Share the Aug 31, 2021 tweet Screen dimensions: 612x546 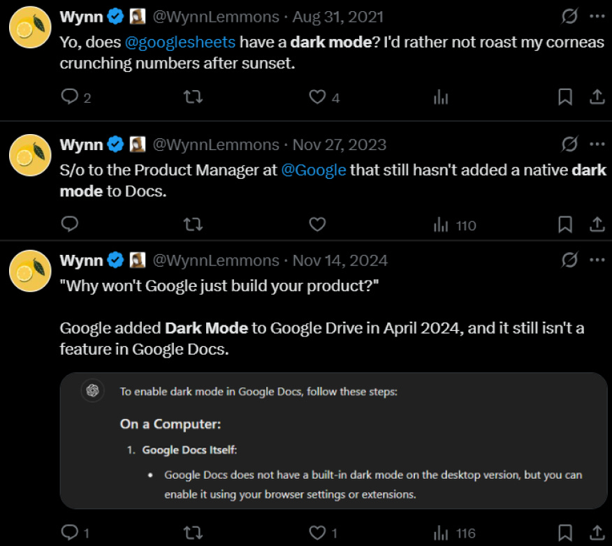click(597, 97)
